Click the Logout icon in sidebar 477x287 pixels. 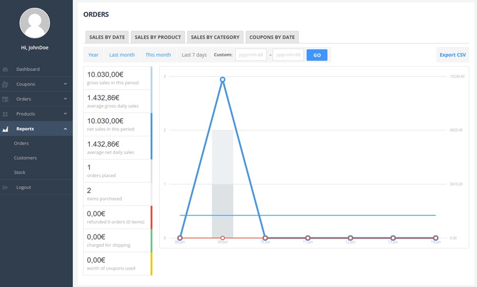5,187
